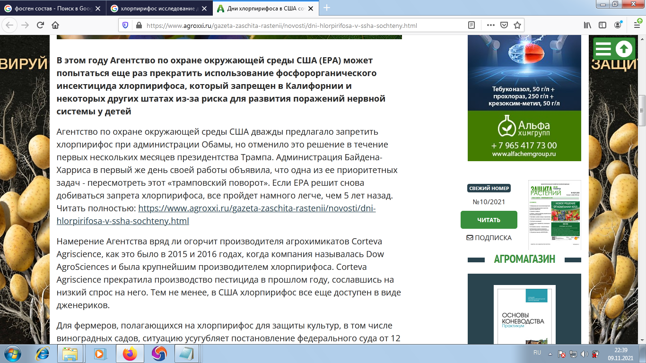Click the Home icon in the toolbar
The width and height of the screenshot is (646, 363).
tap(56, 25)
